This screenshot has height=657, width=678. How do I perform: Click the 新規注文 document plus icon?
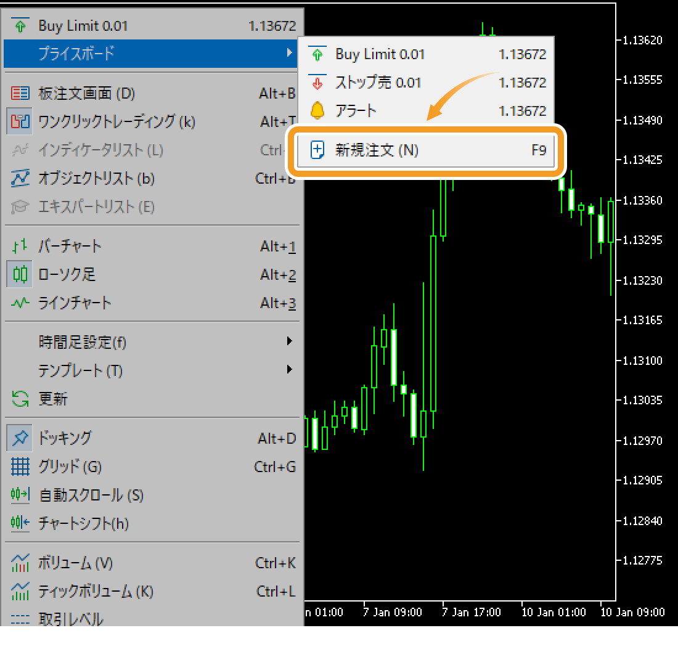click(317, 150)
